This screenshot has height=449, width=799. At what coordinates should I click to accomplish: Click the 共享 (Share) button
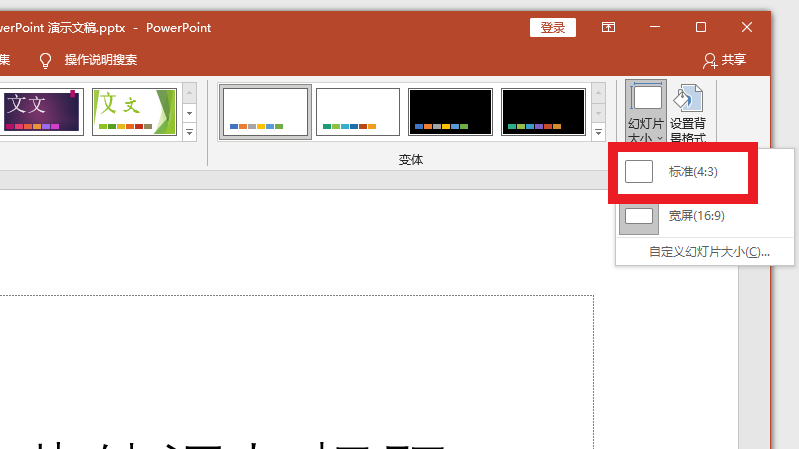click(724, 60)
